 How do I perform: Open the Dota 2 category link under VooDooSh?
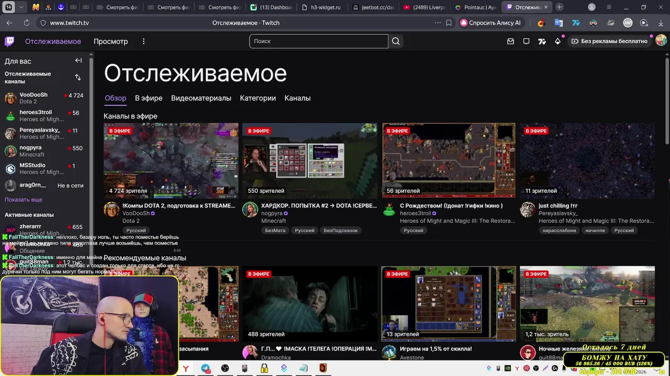[x=131, y=221]
